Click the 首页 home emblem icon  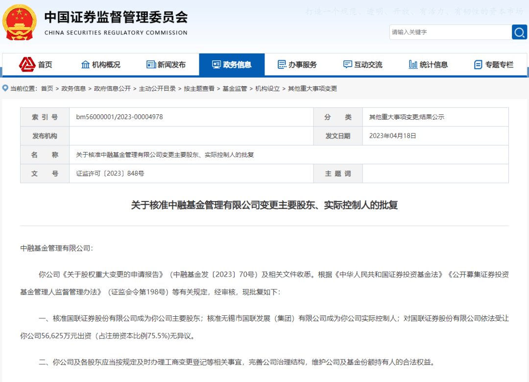27,64
